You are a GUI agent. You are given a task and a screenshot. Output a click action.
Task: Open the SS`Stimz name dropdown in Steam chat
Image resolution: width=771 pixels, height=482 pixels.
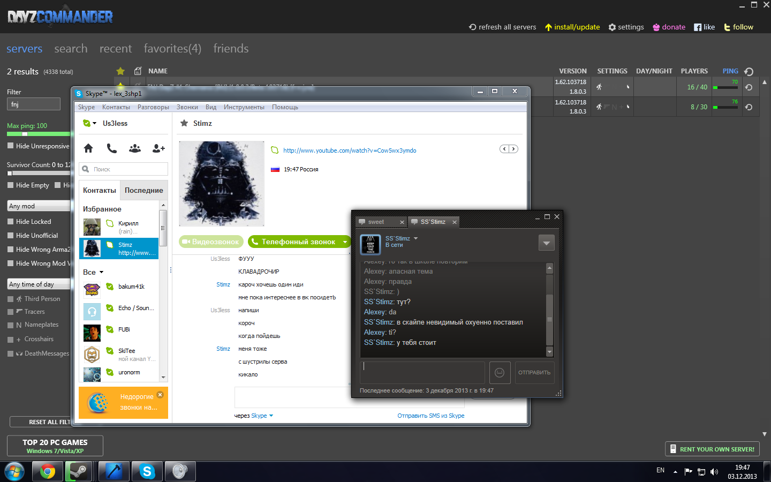(x=415, y=238)
